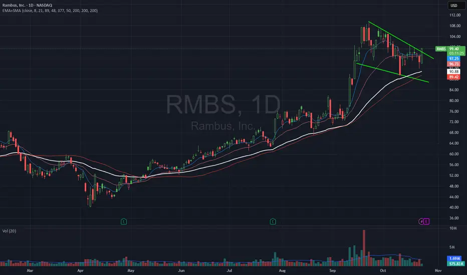Select the upper green descending trendline
Screen dimensions: 467x275
coord(401,40)
